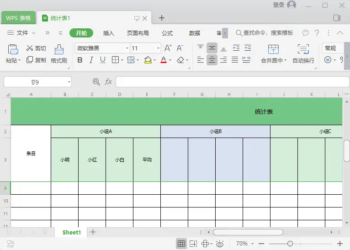Click the cut scissors icon
The image size is (350, 250).
[x=30, y=48]
